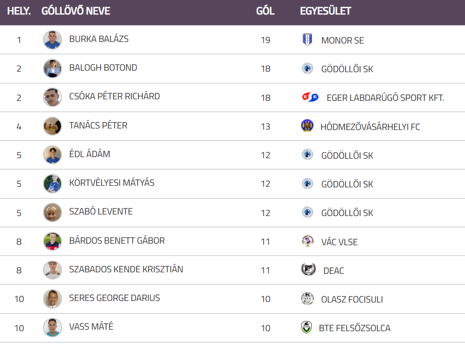This screenshot has height=345, width=465.
Task: Open the Monor SE team page
Action: [x=343, y=40]
